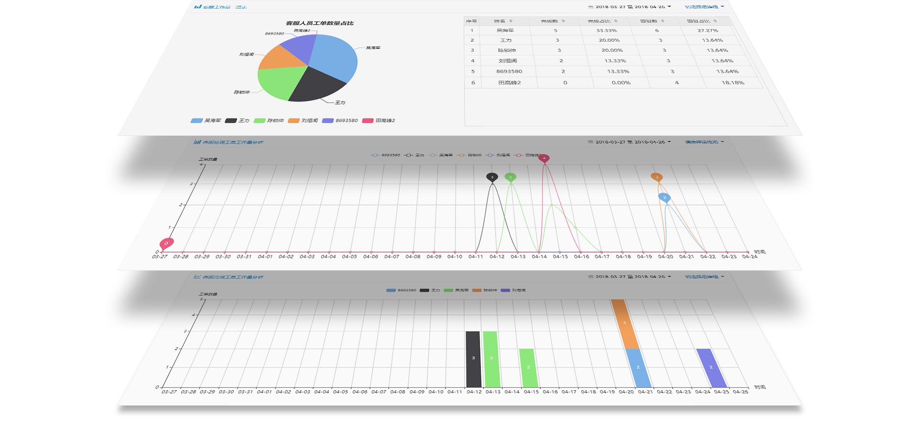Open the group selector dropdown in the pie panel
The height and width of the screenshot is (429, 918).
tap(704, 7)
